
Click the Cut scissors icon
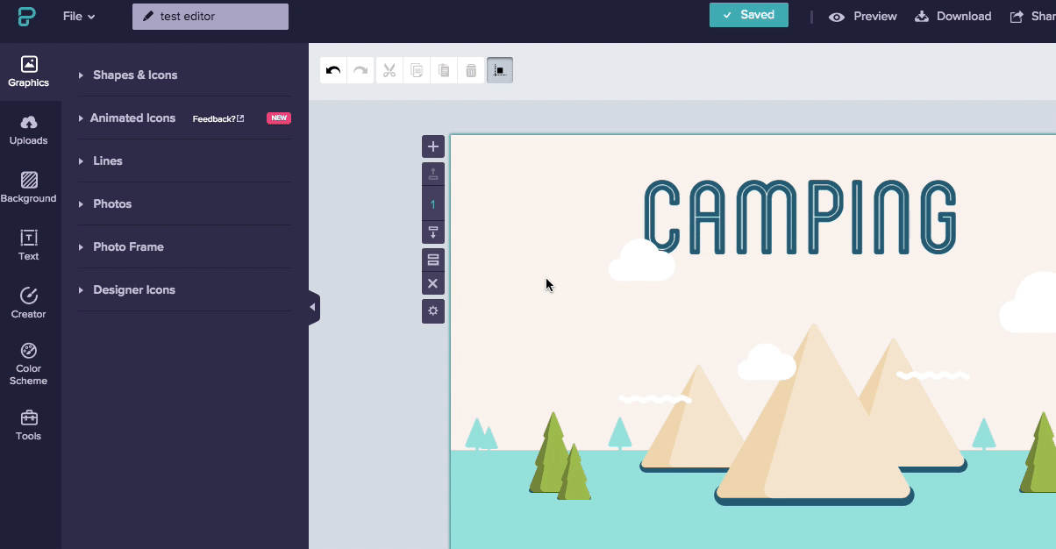(x=389, y=70)
